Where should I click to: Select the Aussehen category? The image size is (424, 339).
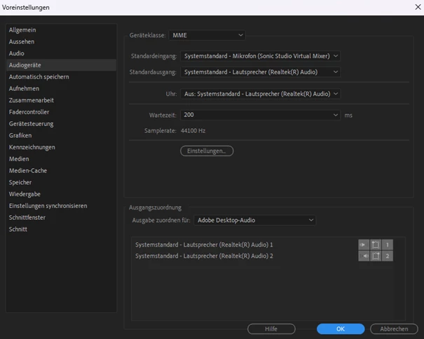coord(62,41)
